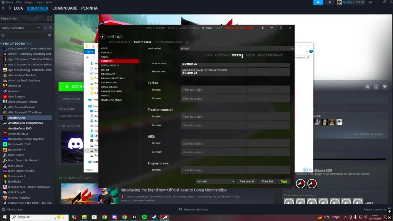Select Python App Settings in sidebar
The image size is (393, 221).
coord(113,78)
